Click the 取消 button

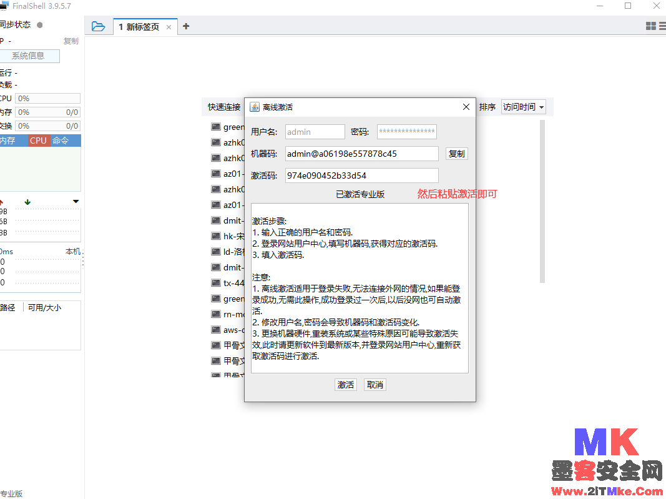[375, 385]
